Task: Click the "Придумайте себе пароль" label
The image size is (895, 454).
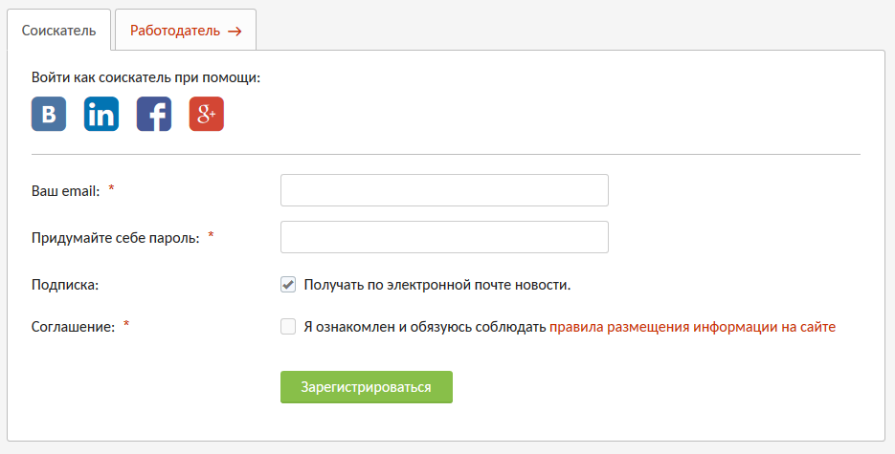Action: coord(115,238)
